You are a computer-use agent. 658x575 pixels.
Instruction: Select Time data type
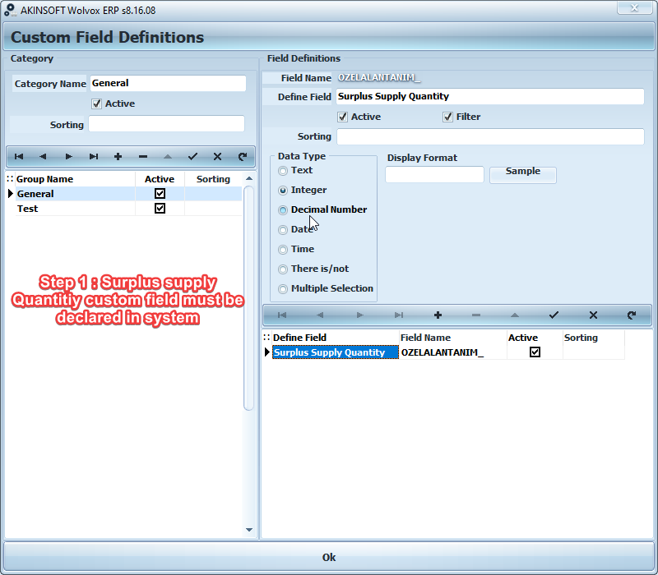(283, 250)
